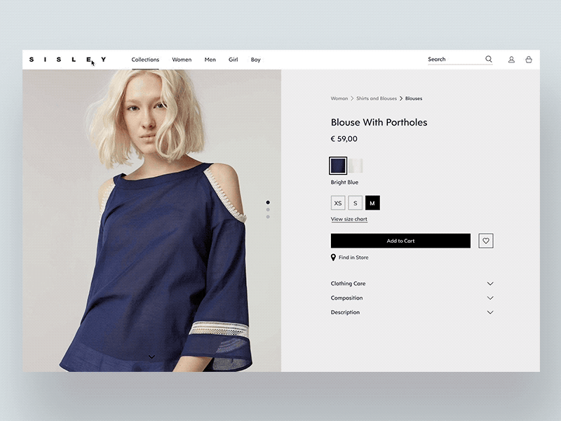The width and height of the screenshot is (561, 421).
Task: Select the second image carousel dot
Action: 269,209
